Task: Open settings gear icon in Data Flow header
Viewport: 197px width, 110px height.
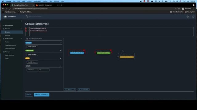Action: tap(187, 16)
